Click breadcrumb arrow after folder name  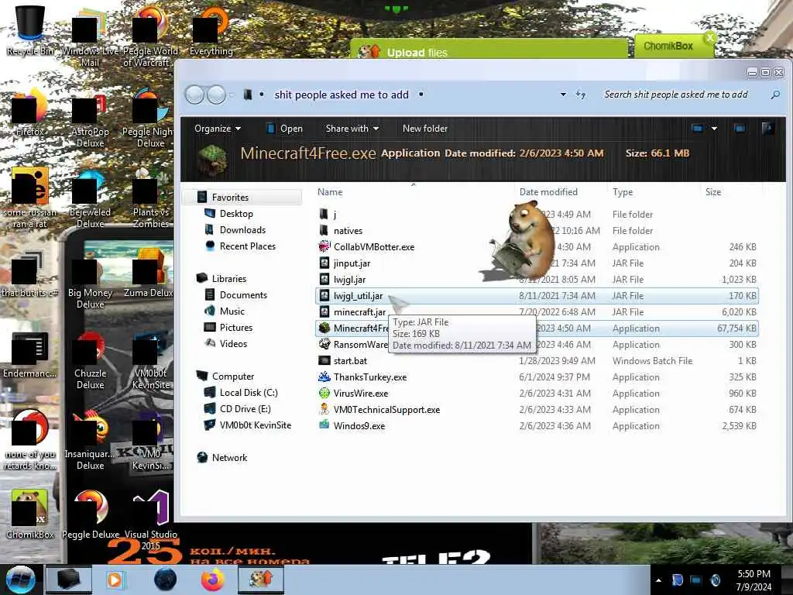pos(421,95)
